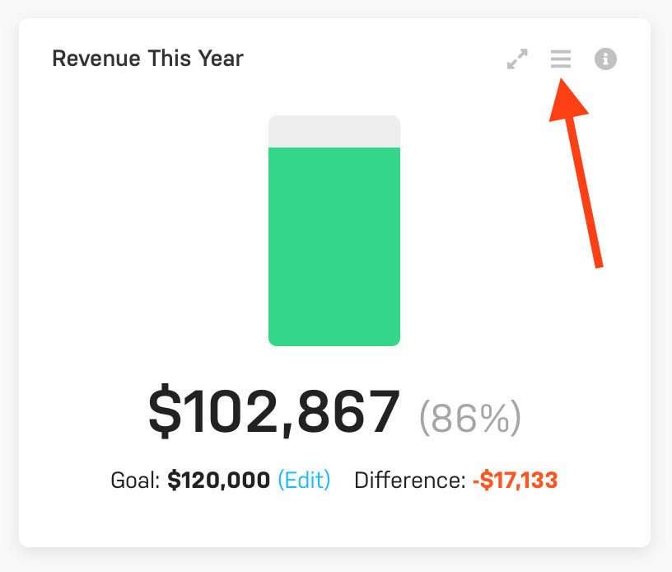Click the red arrowhead pointing at the menu

click(567, 101)
